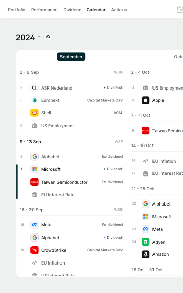Image resolution: width=183 pixels, height=293 pixels.
Task: Click the Euronext Capital Markets Day label
Action: [105, 100]
